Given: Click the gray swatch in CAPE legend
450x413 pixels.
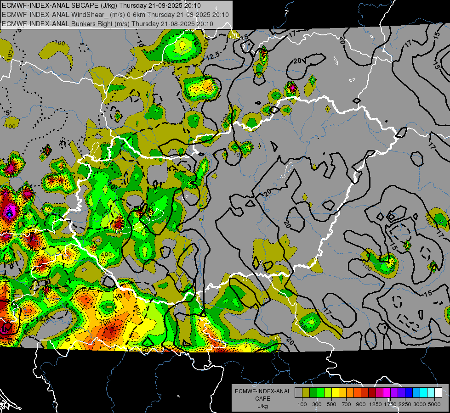Looking at the screenshot, I should click(x=298, y=392).
